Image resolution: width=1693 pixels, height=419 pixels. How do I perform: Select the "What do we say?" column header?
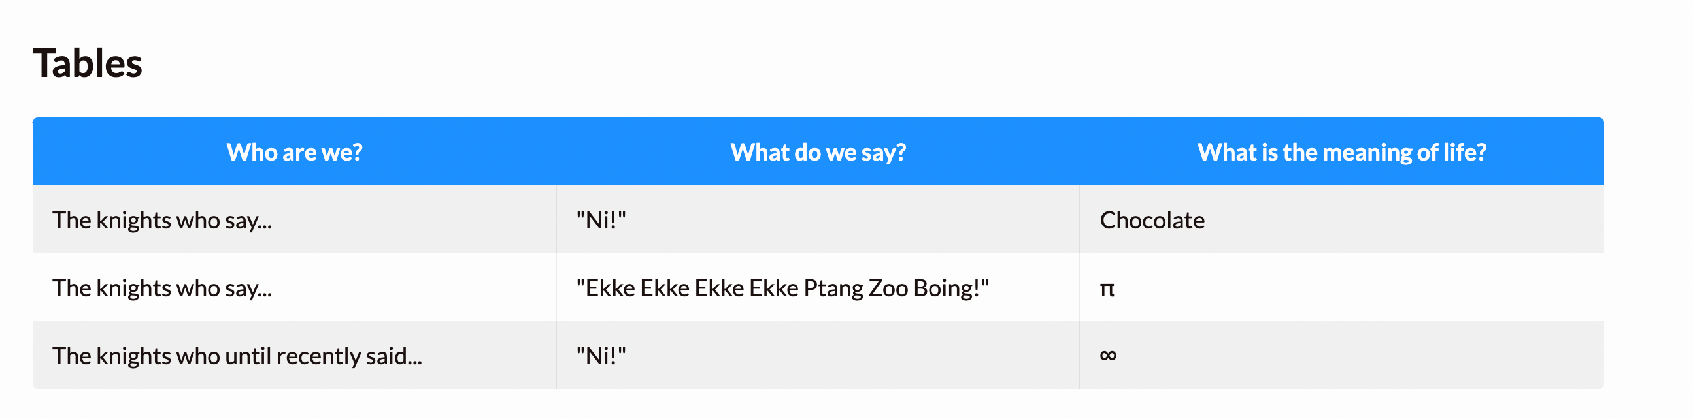[818, 152]
